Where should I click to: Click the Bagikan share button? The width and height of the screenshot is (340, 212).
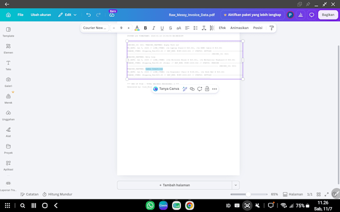pos(328,14)
